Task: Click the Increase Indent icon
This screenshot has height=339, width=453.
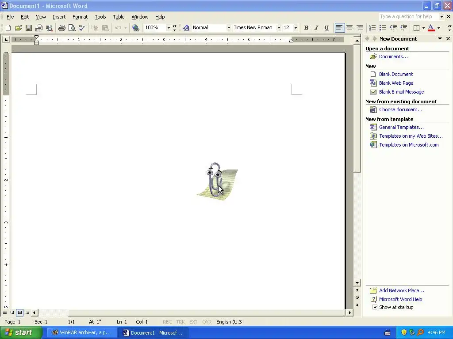Action: tap(403, 28)
